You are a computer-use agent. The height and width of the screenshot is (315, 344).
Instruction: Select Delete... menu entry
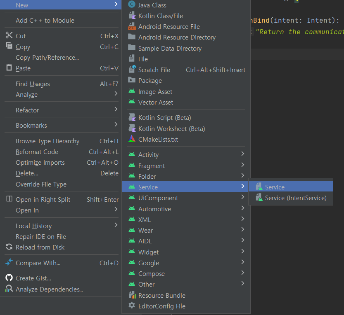61,173
